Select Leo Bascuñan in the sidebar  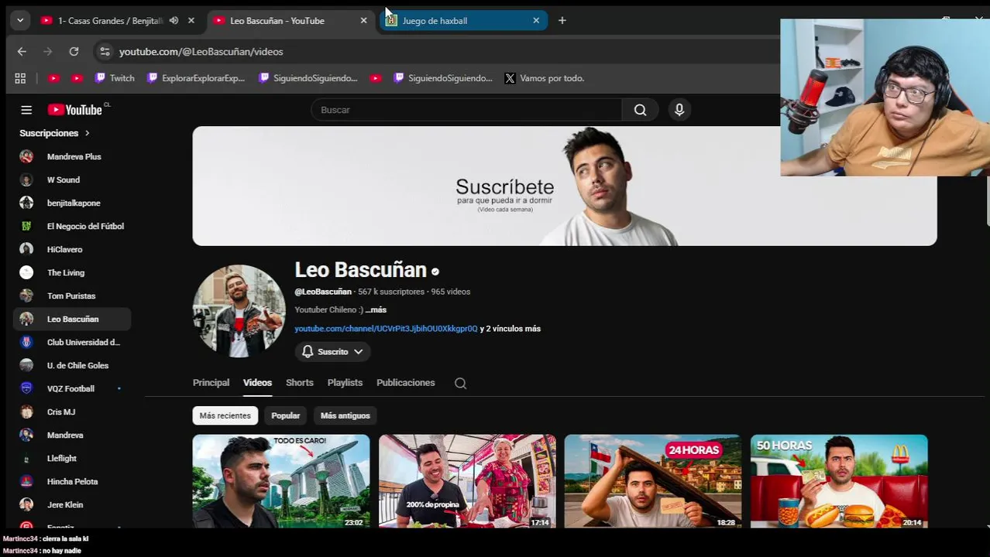[72, 319]
